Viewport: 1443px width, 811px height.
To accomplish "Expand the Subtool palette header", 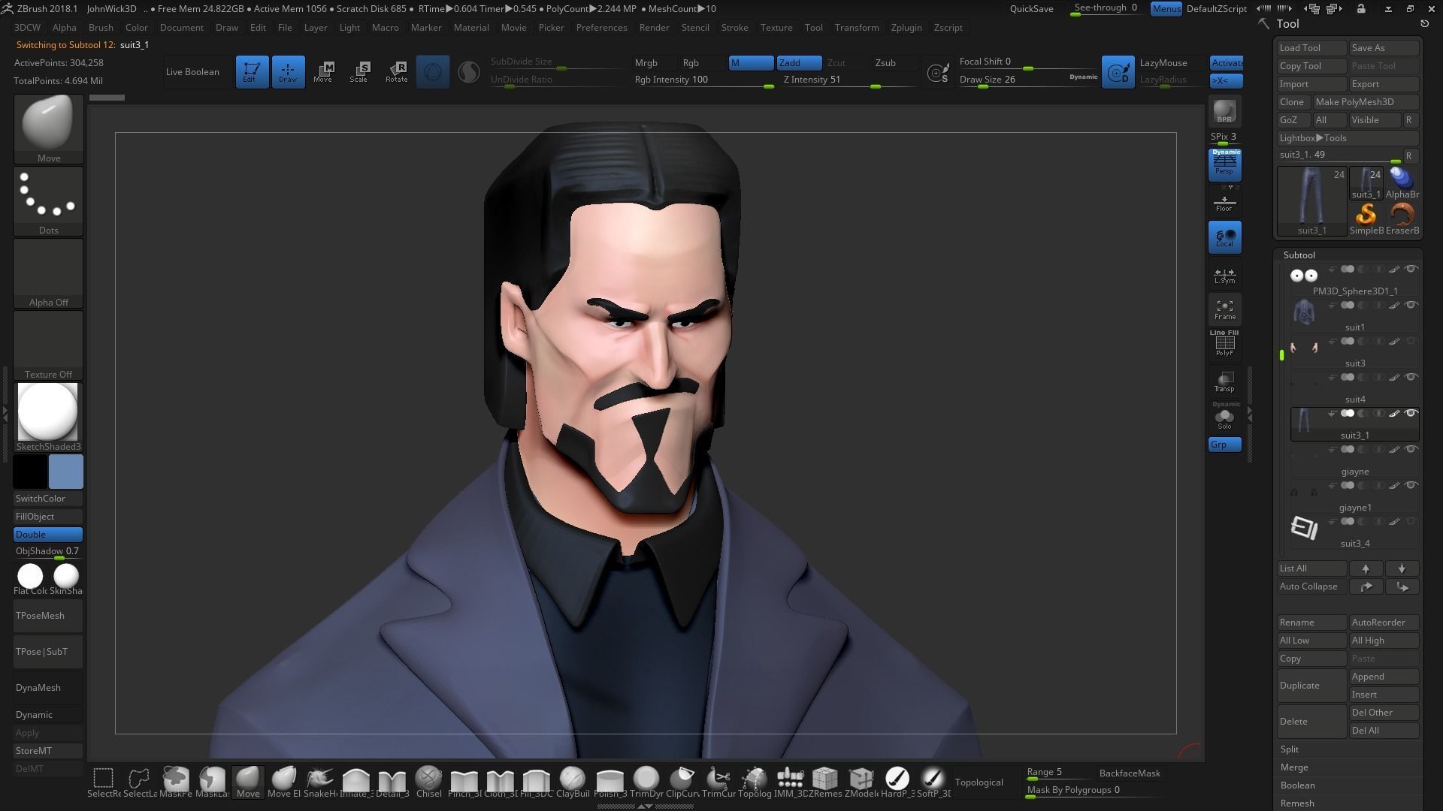I will [1299, 255].
